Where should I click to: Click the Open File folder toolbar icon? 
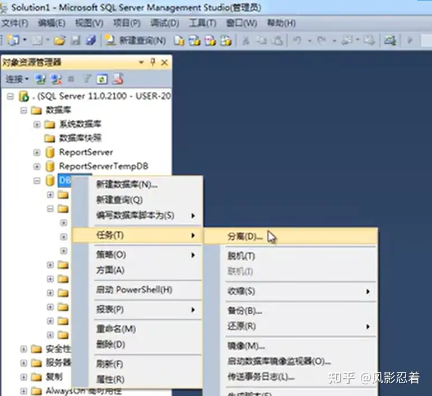(59, 40)
